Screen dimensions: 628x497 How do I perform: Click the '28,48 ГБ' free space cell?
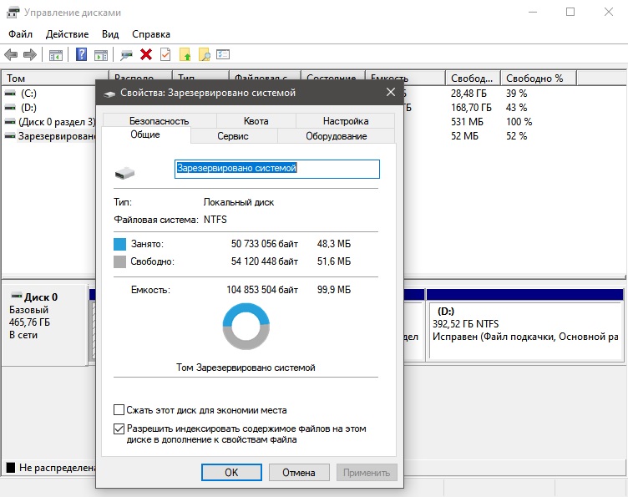(x=468, y=94)
